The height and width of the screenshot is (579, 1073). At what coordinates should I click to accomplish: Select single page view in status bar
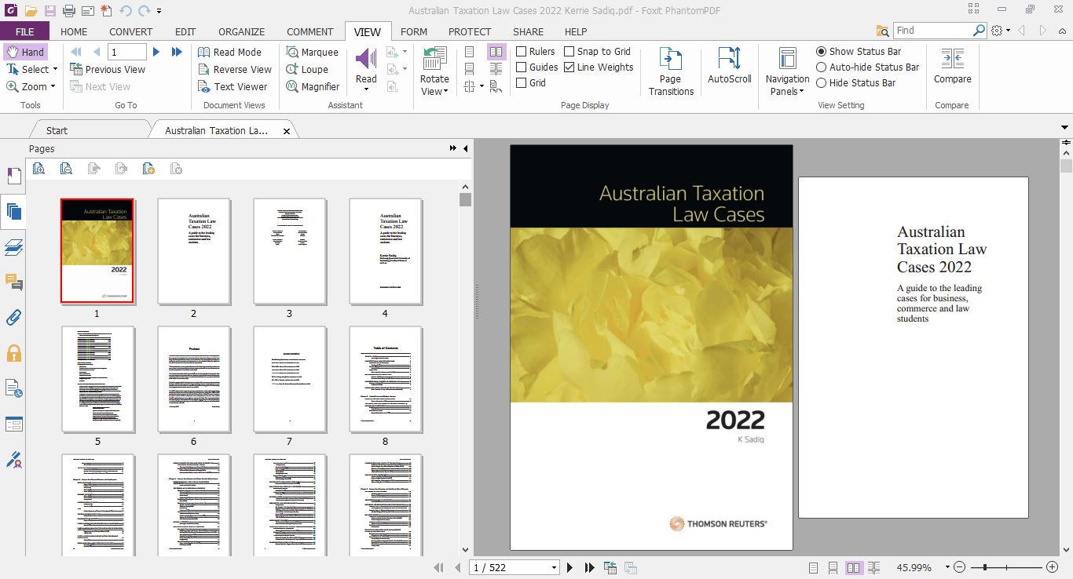813,567
